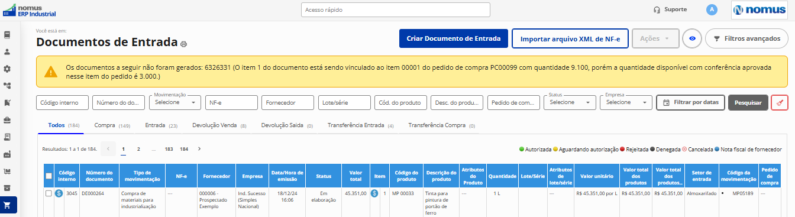
Task: Click the Acesso rápido search field
Action: [x=396, y=10]
